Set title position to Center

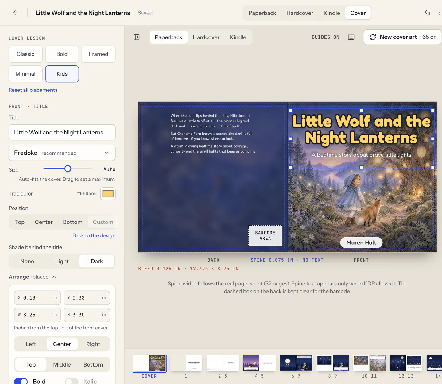44,222
